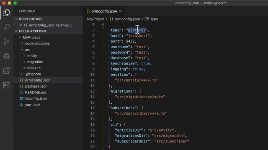268x150 pixels.
Task: Click ormconfig.json in the breadcrumb
Action: pos(127,19)
